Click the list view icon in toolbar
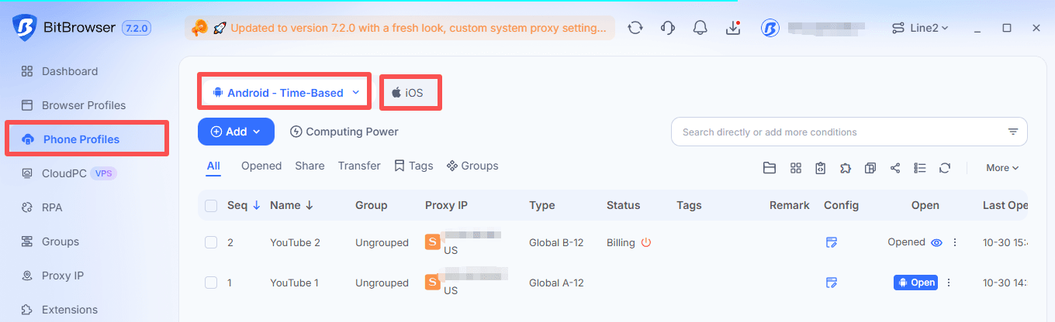 pyautogui.click(x=920, y=167)
